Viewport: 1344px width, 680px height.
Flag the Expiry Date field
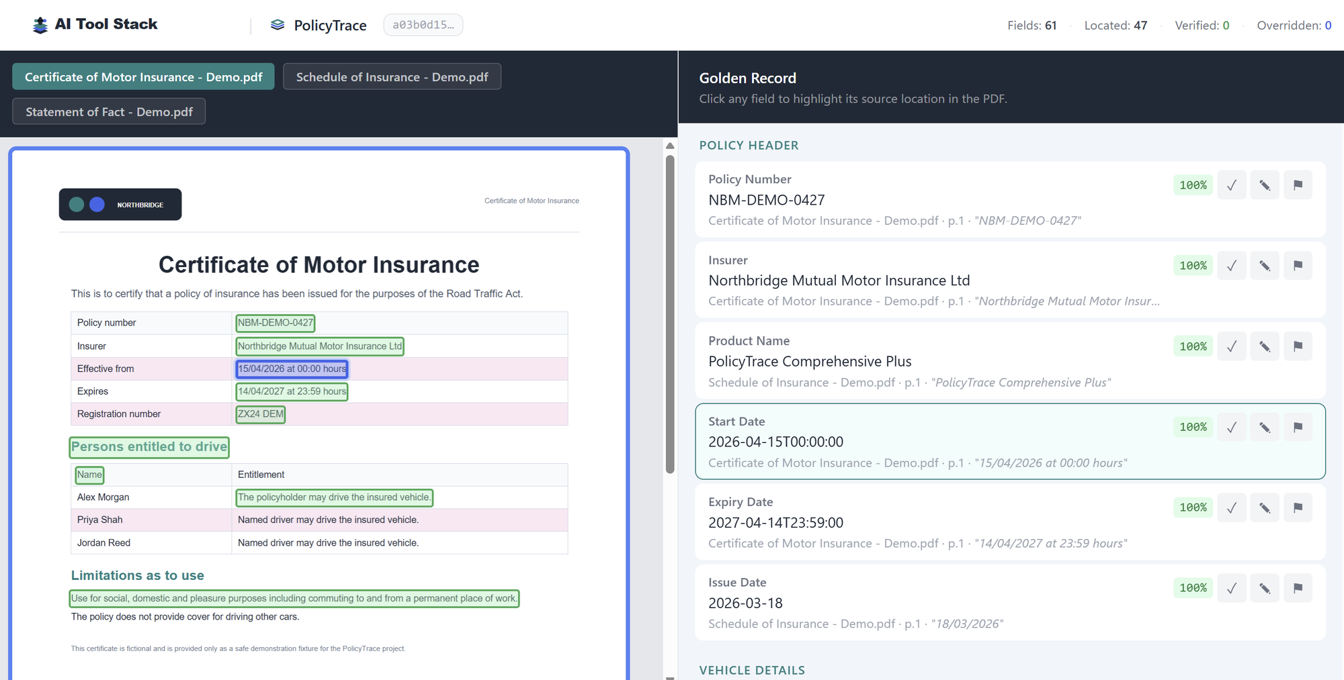(x=1298, y=507)
